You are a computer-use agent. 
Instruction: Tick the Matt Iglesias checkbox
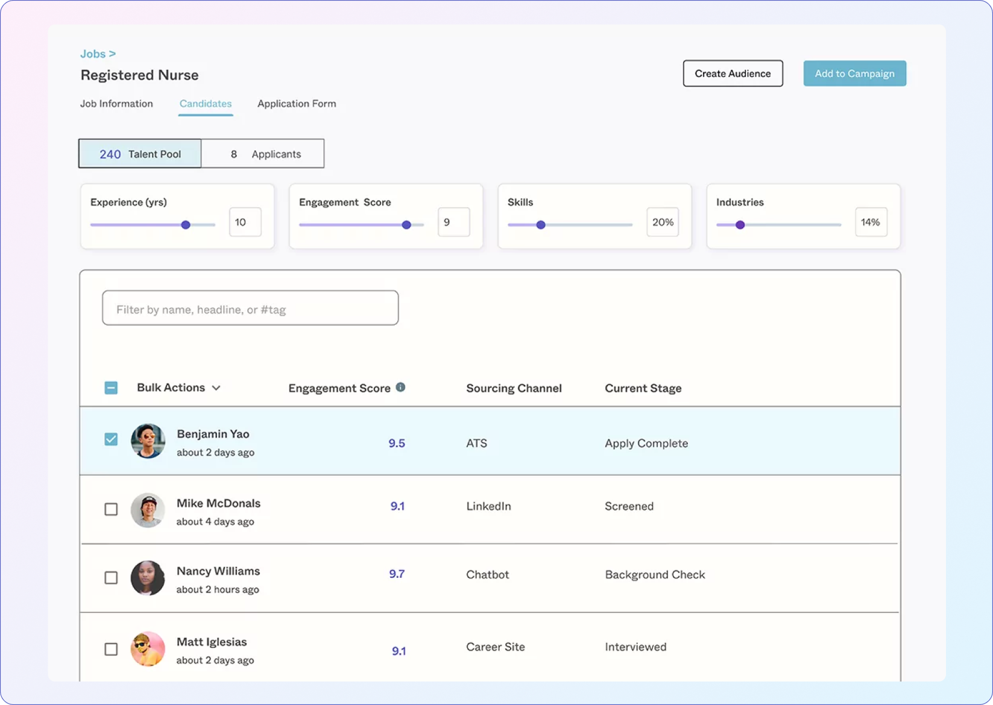pyautogui.click(x=111, y=649)
